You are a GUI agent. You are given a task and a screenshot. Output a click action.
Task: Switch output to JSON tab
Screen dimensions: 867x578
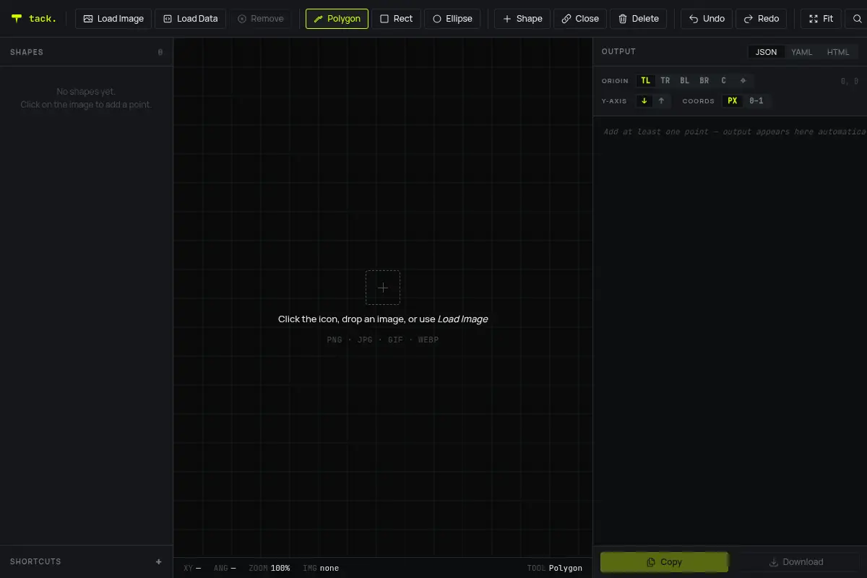766,52
